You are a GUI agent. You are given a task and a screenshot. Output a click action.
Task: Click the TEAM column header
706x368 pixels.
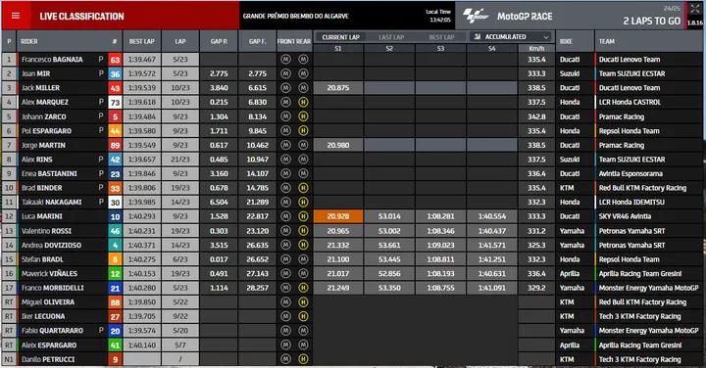[x=607, y=41]
